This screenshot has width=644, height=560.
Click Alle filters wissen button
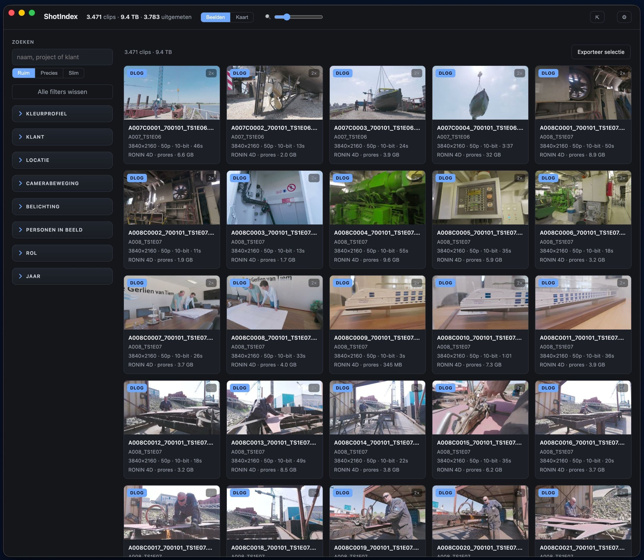[62, 92]
